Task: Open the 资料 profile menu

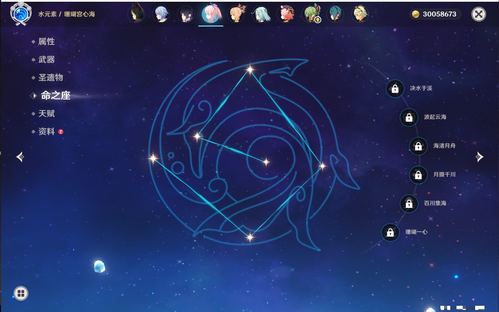Action: (x=46, y=131)
